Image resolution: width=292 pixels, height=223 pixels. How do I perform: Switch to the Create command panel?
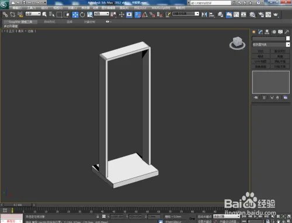254,32
